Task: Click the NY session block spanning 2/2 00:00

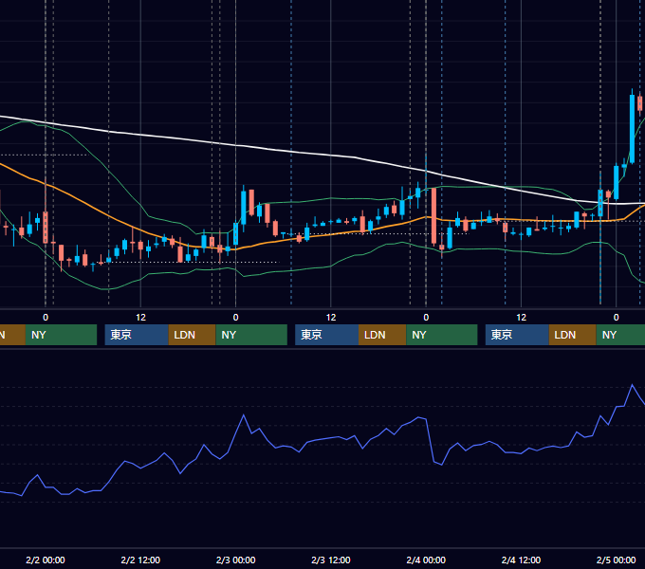Action: click(61, 335)
